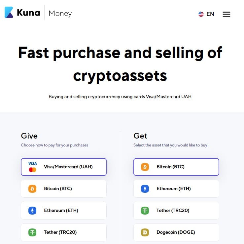Viewport: 244px width, 244px height.
Task: Click the Bitcoin icon in the Give column
Action: pos(32,189)
